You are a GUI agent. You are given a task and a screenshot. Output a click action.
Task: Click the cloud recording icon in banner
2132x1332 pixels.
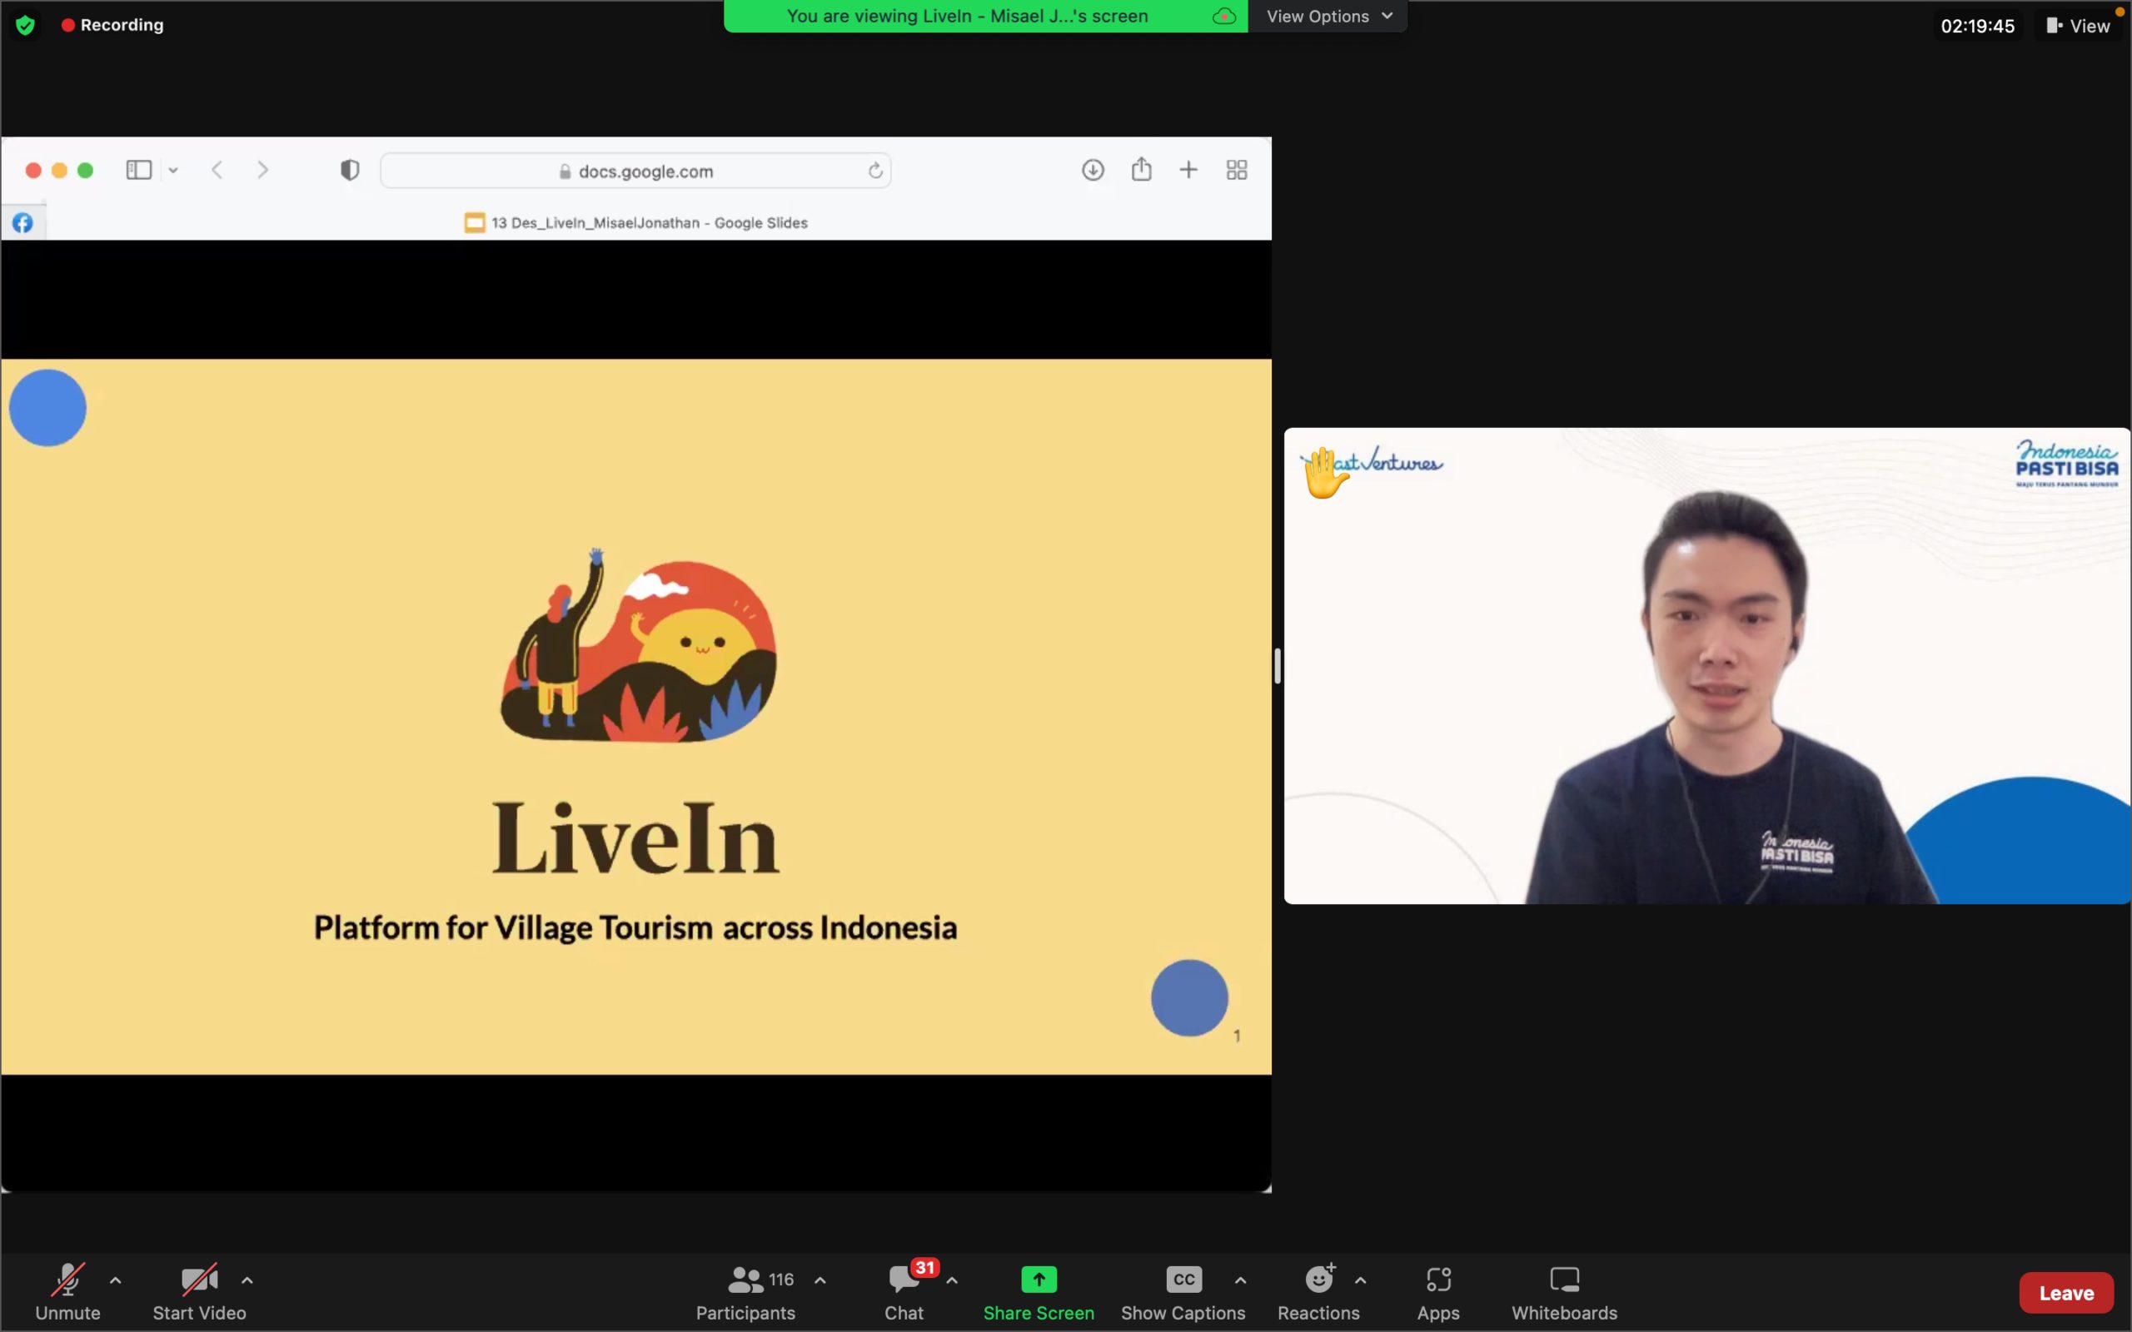tap(1223, 16)
